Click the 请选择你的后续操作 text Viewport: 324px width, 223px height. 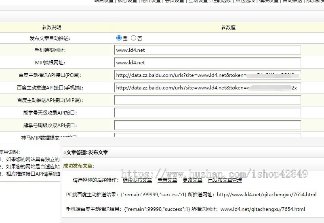tap(96, 180)
